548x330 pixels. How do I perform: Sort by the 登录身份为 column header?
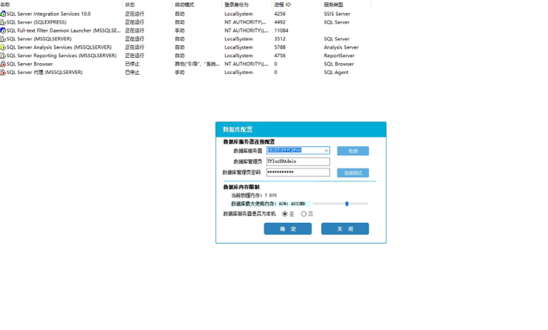(237, 4)
